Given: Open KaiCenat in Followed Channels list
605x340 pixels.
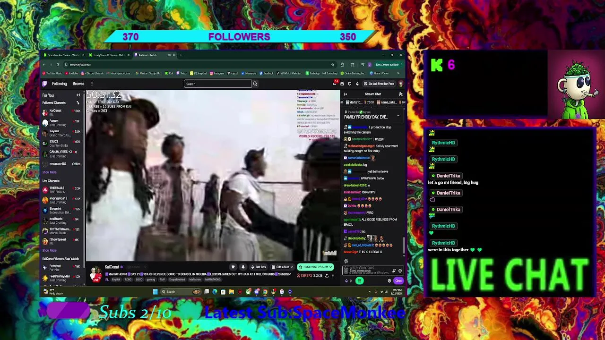Looking at the screenshot, I should coord(61,112).
